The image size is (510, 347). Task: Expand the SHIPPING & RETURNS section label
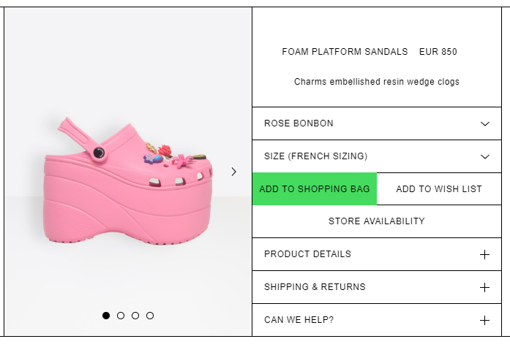(x=315, y=287)
